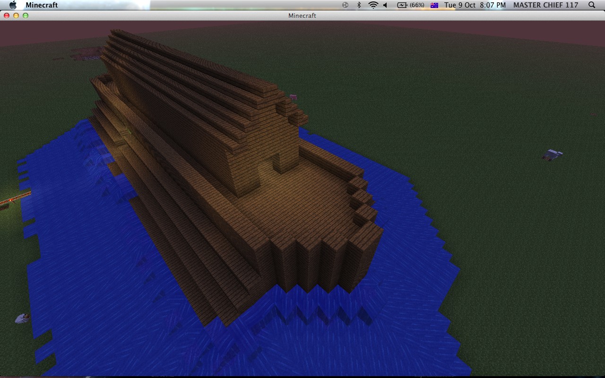Open the Bluetooth status menu
This screenshot has height=378, width=605.
(359, 5)
